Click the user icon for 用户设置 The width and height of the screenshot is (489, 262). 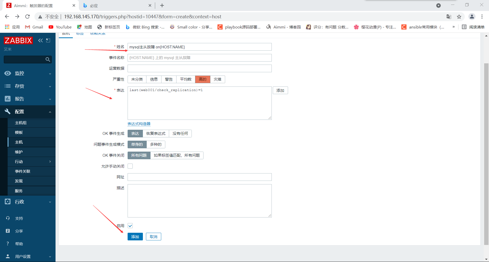8,256
